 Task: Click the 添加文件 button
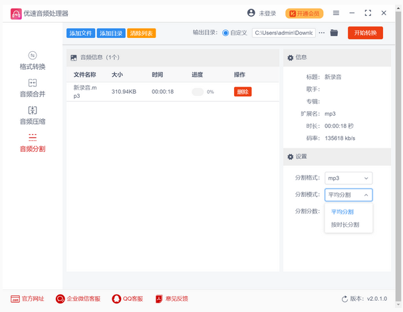tap(80, 33)
